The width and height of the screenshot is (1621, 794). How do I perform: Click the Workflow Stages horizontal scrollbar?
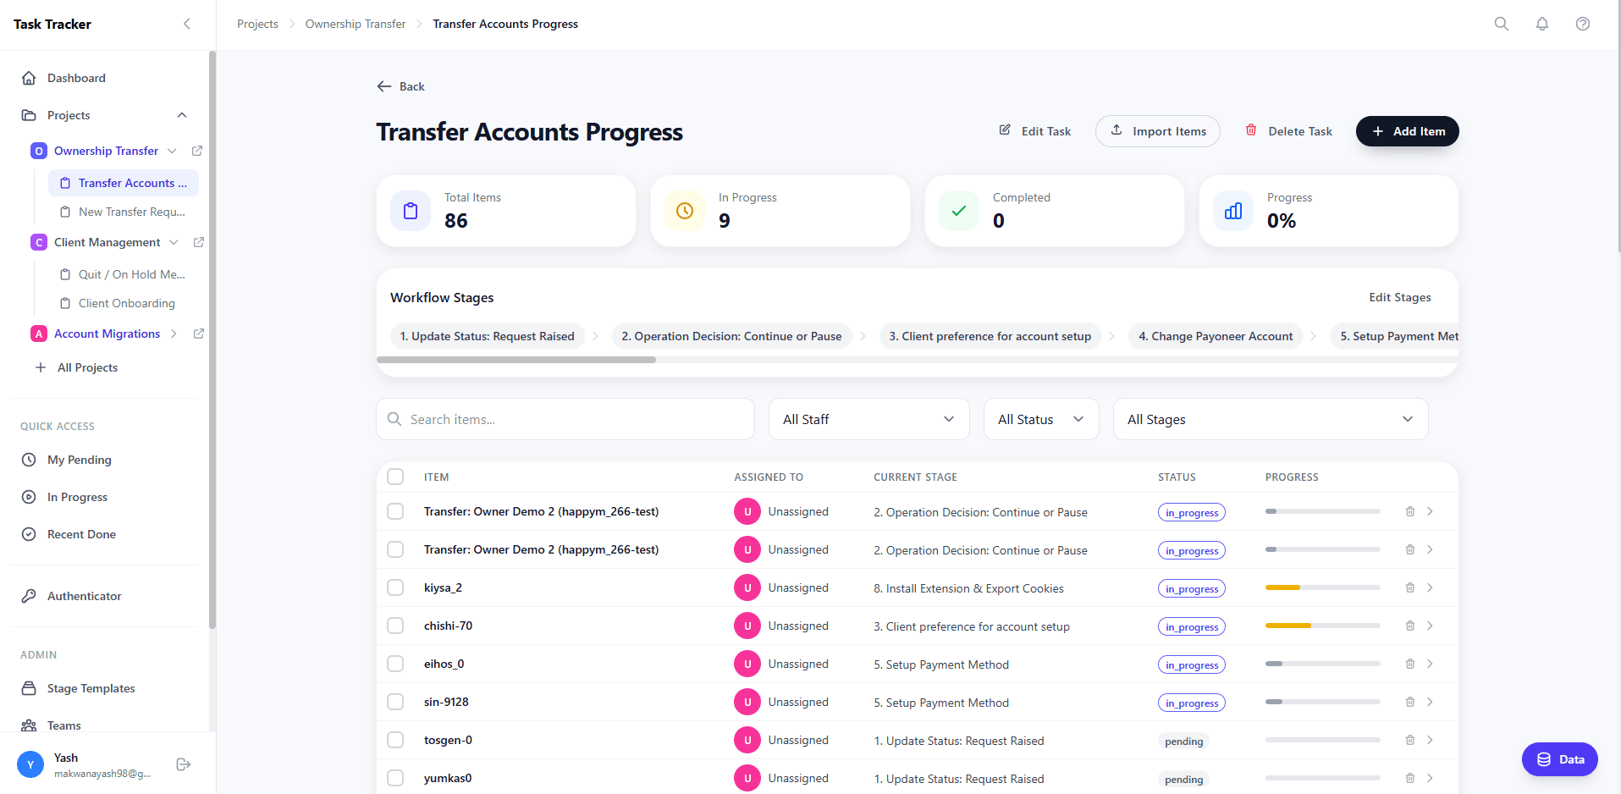click(x=516, y=360)
